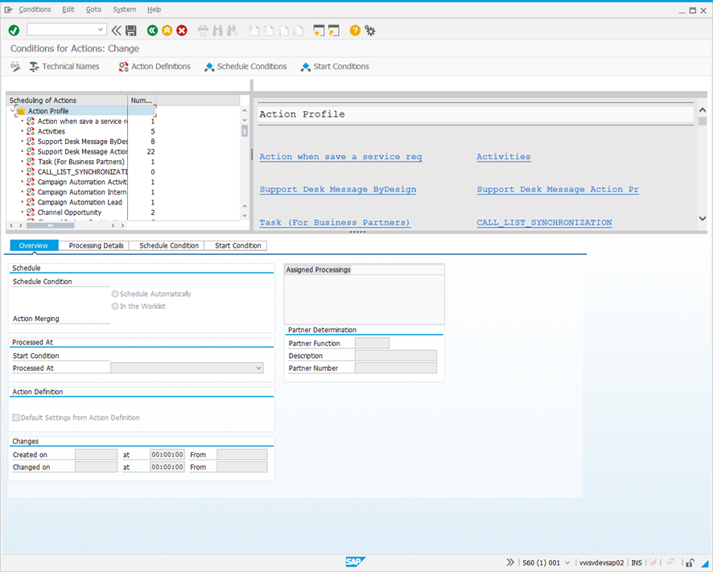This screenshot has height=572, width=713.
Task: Click the Technical Names button
Action: [x=64, y=67]
